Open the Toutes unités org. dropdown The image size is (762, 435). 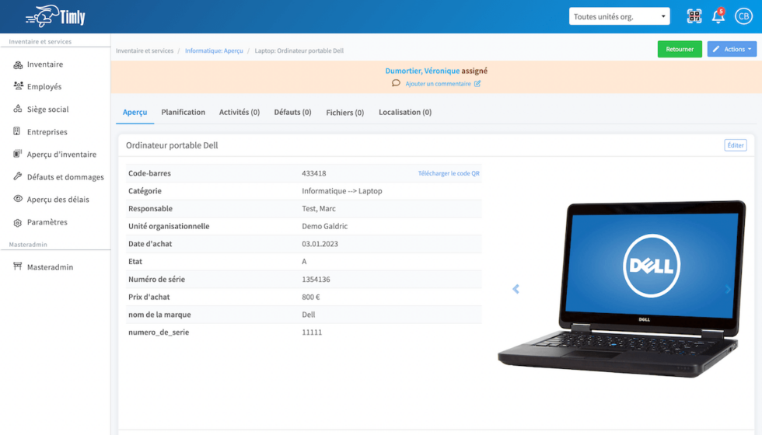[x=619, y=16]
